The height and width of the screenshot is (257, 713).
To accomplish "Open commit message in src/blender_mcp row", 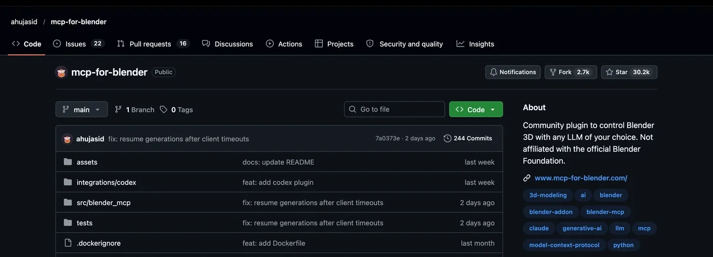I will 313,203.
